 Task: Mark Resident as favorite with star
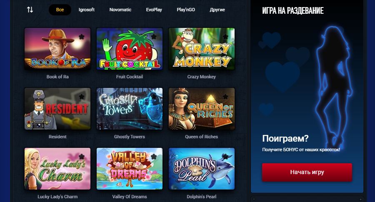(x=82, y=97)
